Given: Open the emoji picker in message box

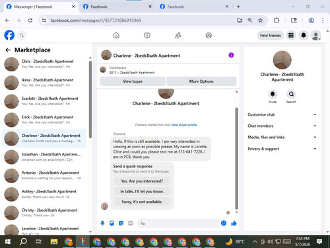Looking at the screenshot, I should (224, 224).
